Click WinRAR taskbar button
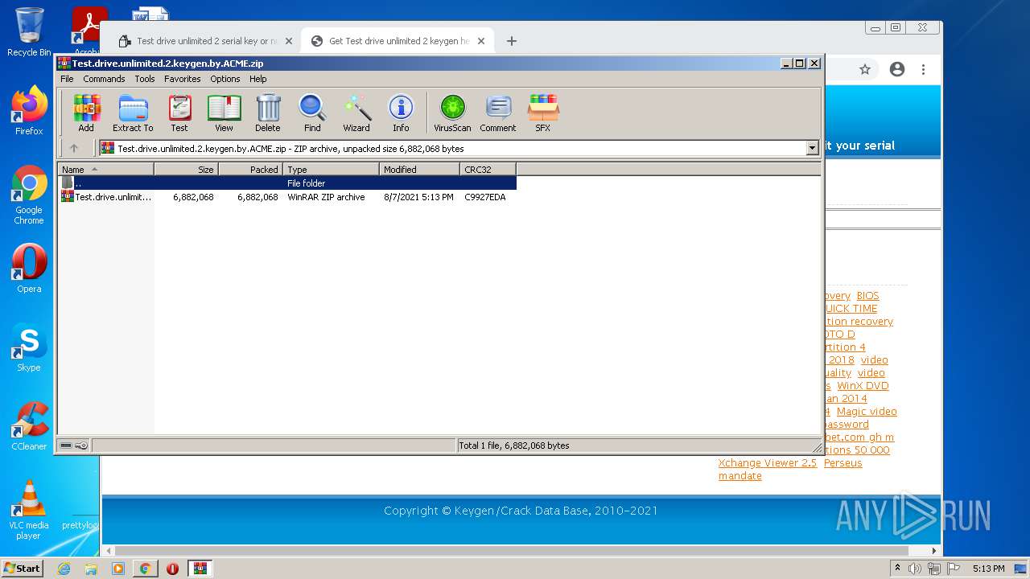This screenshot has height=579, width=1030. [200, 569]
